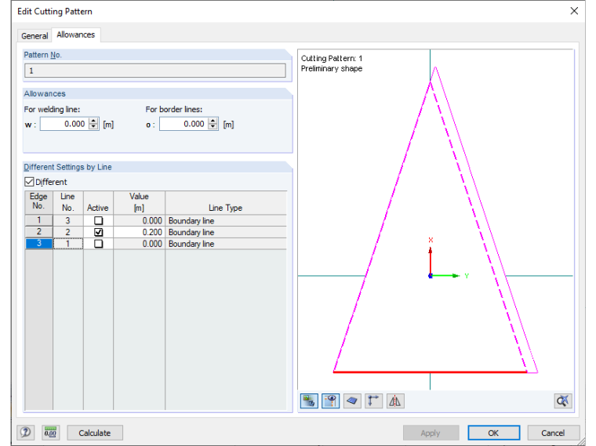Increase border lines o value with up arrow

point(213,121)
